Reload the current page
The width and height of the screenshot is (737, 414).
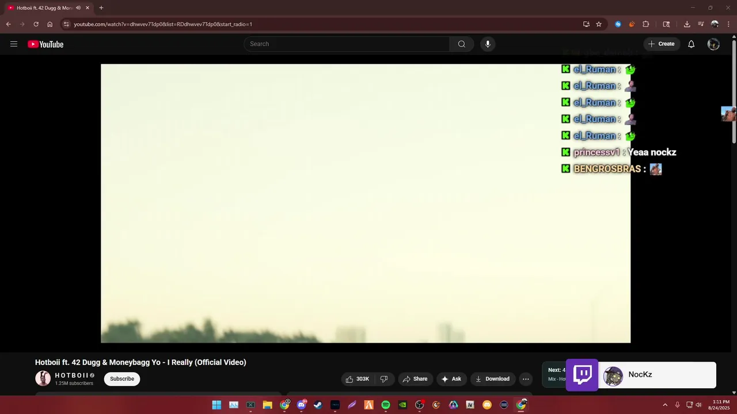click(36, 24)
